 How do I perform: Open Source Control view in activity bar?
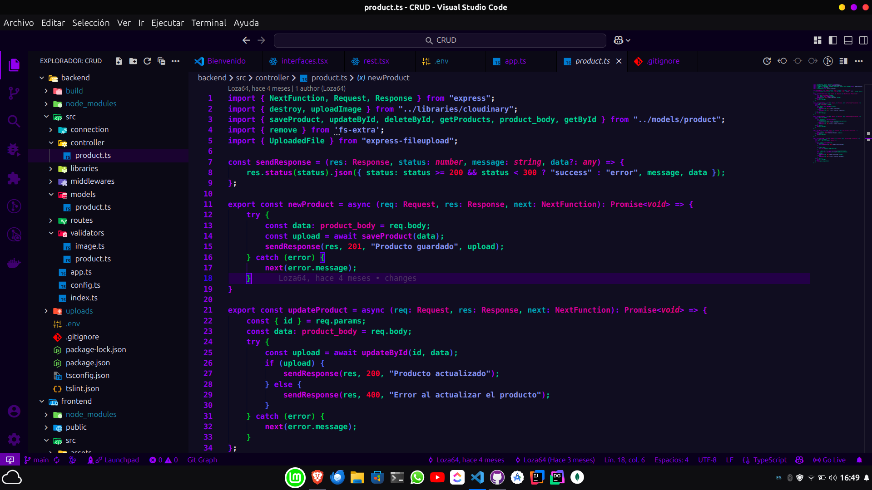[14, 93]
